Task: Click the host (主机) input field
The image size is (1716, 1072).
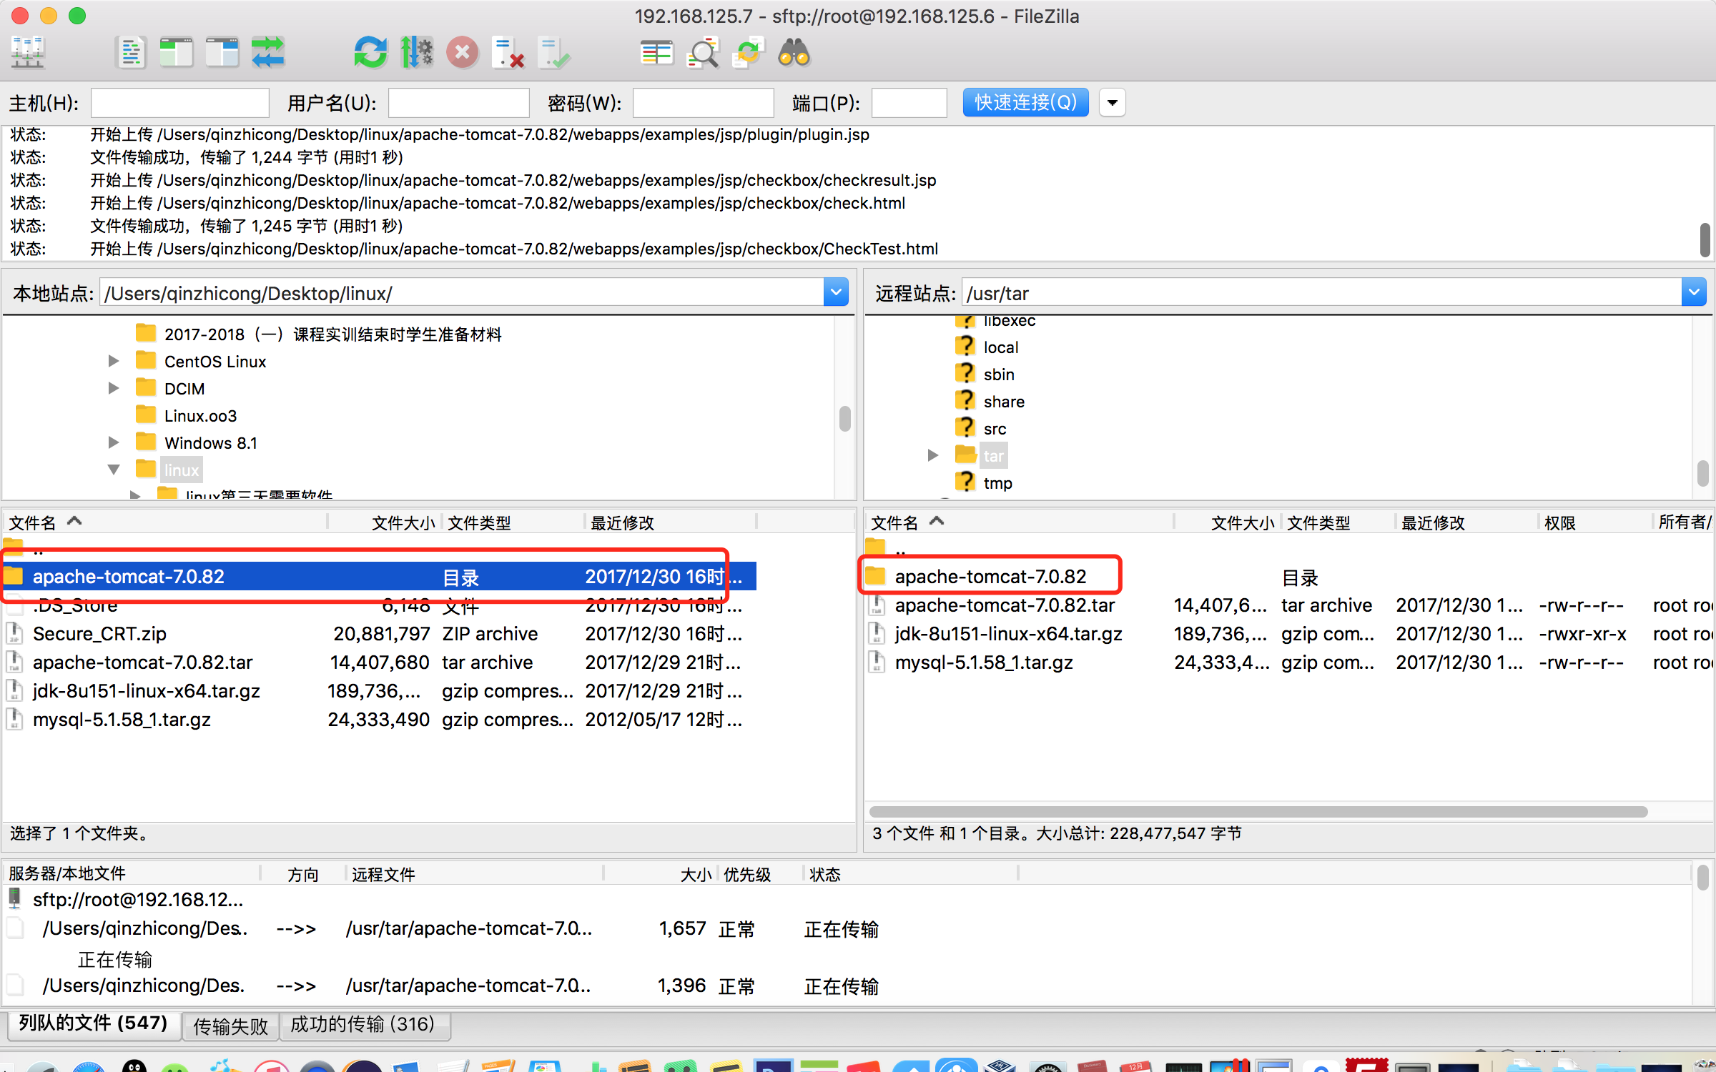Action: pos(180,103)
